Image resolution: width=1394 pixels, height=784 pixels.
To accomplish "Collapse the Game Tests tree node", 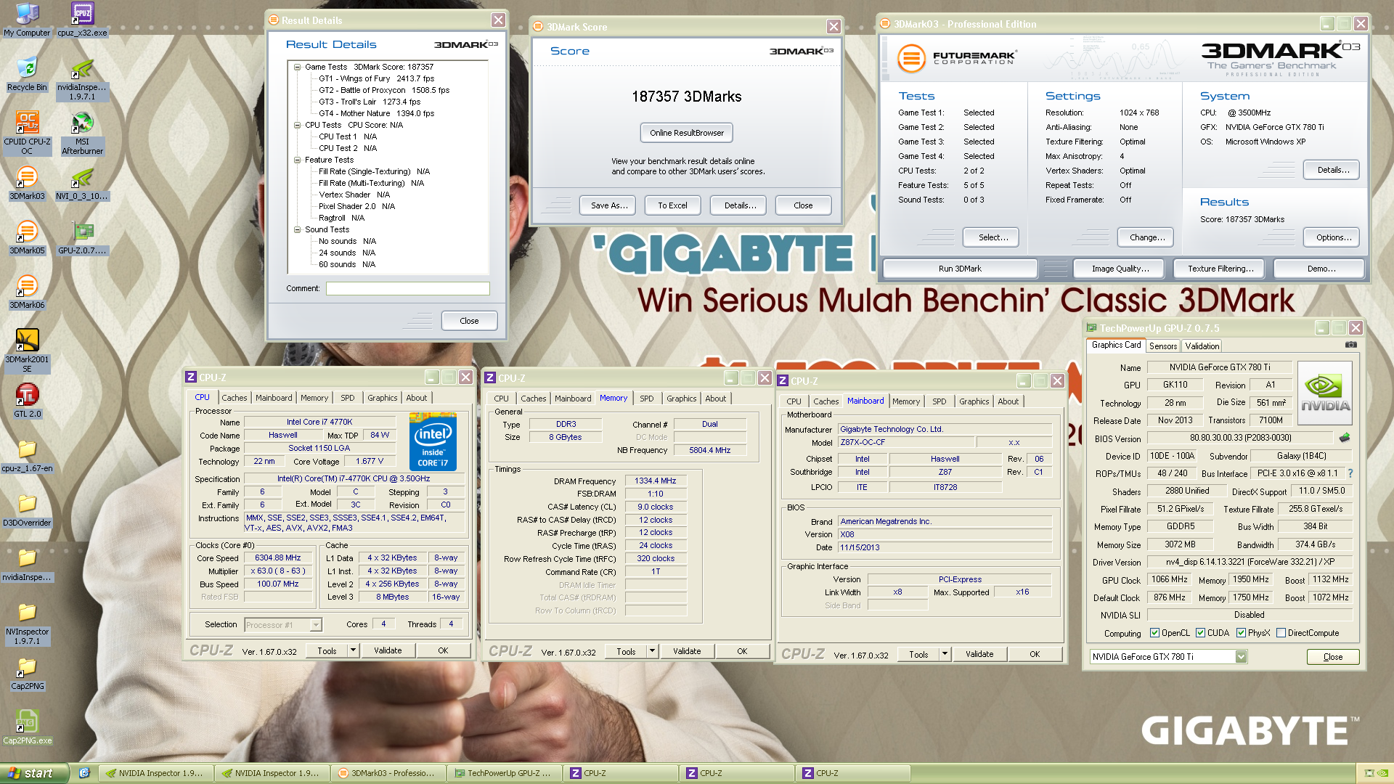I will 297,67.
